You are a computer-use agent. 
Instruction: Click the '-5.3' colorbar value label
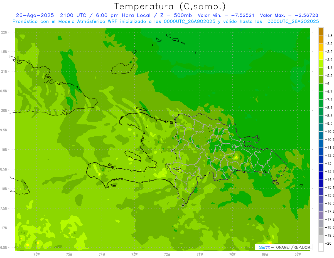coord(329,76)
